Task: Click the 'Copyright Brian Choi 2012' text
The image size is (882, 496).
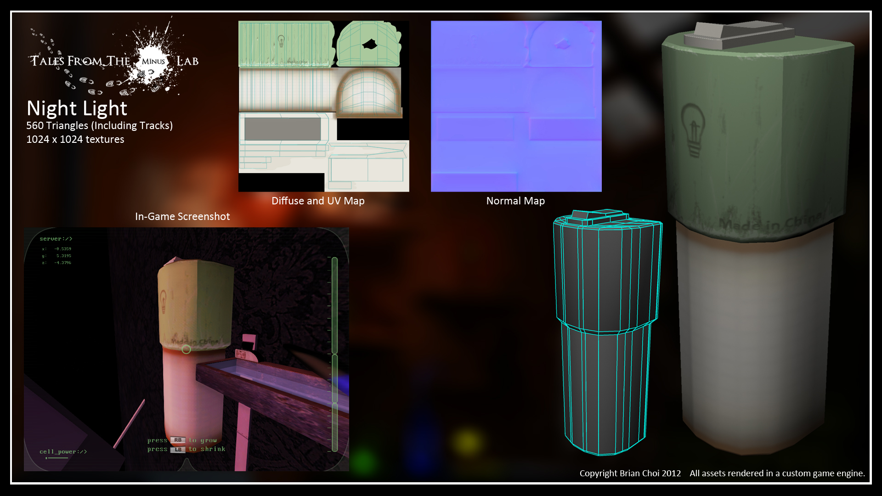Action: 630,473
